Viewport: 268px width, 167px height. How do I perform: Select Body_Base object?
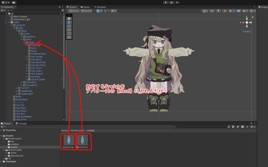point(21,100)
